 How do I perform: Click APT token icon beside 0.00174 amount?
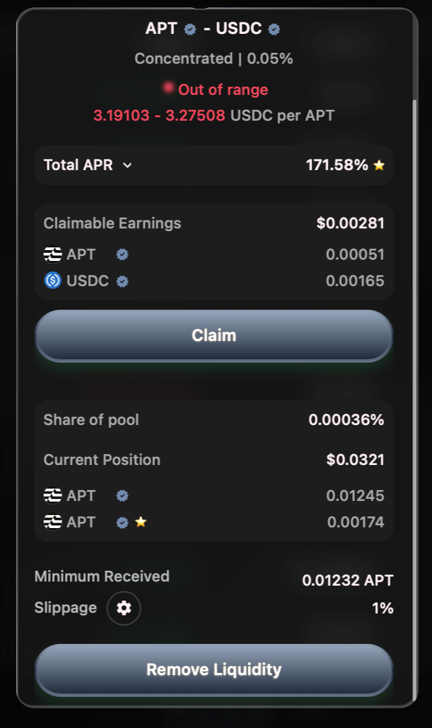tap(53, 522)
